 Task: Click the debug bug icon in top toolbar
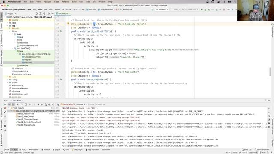[x=205, y=9]
